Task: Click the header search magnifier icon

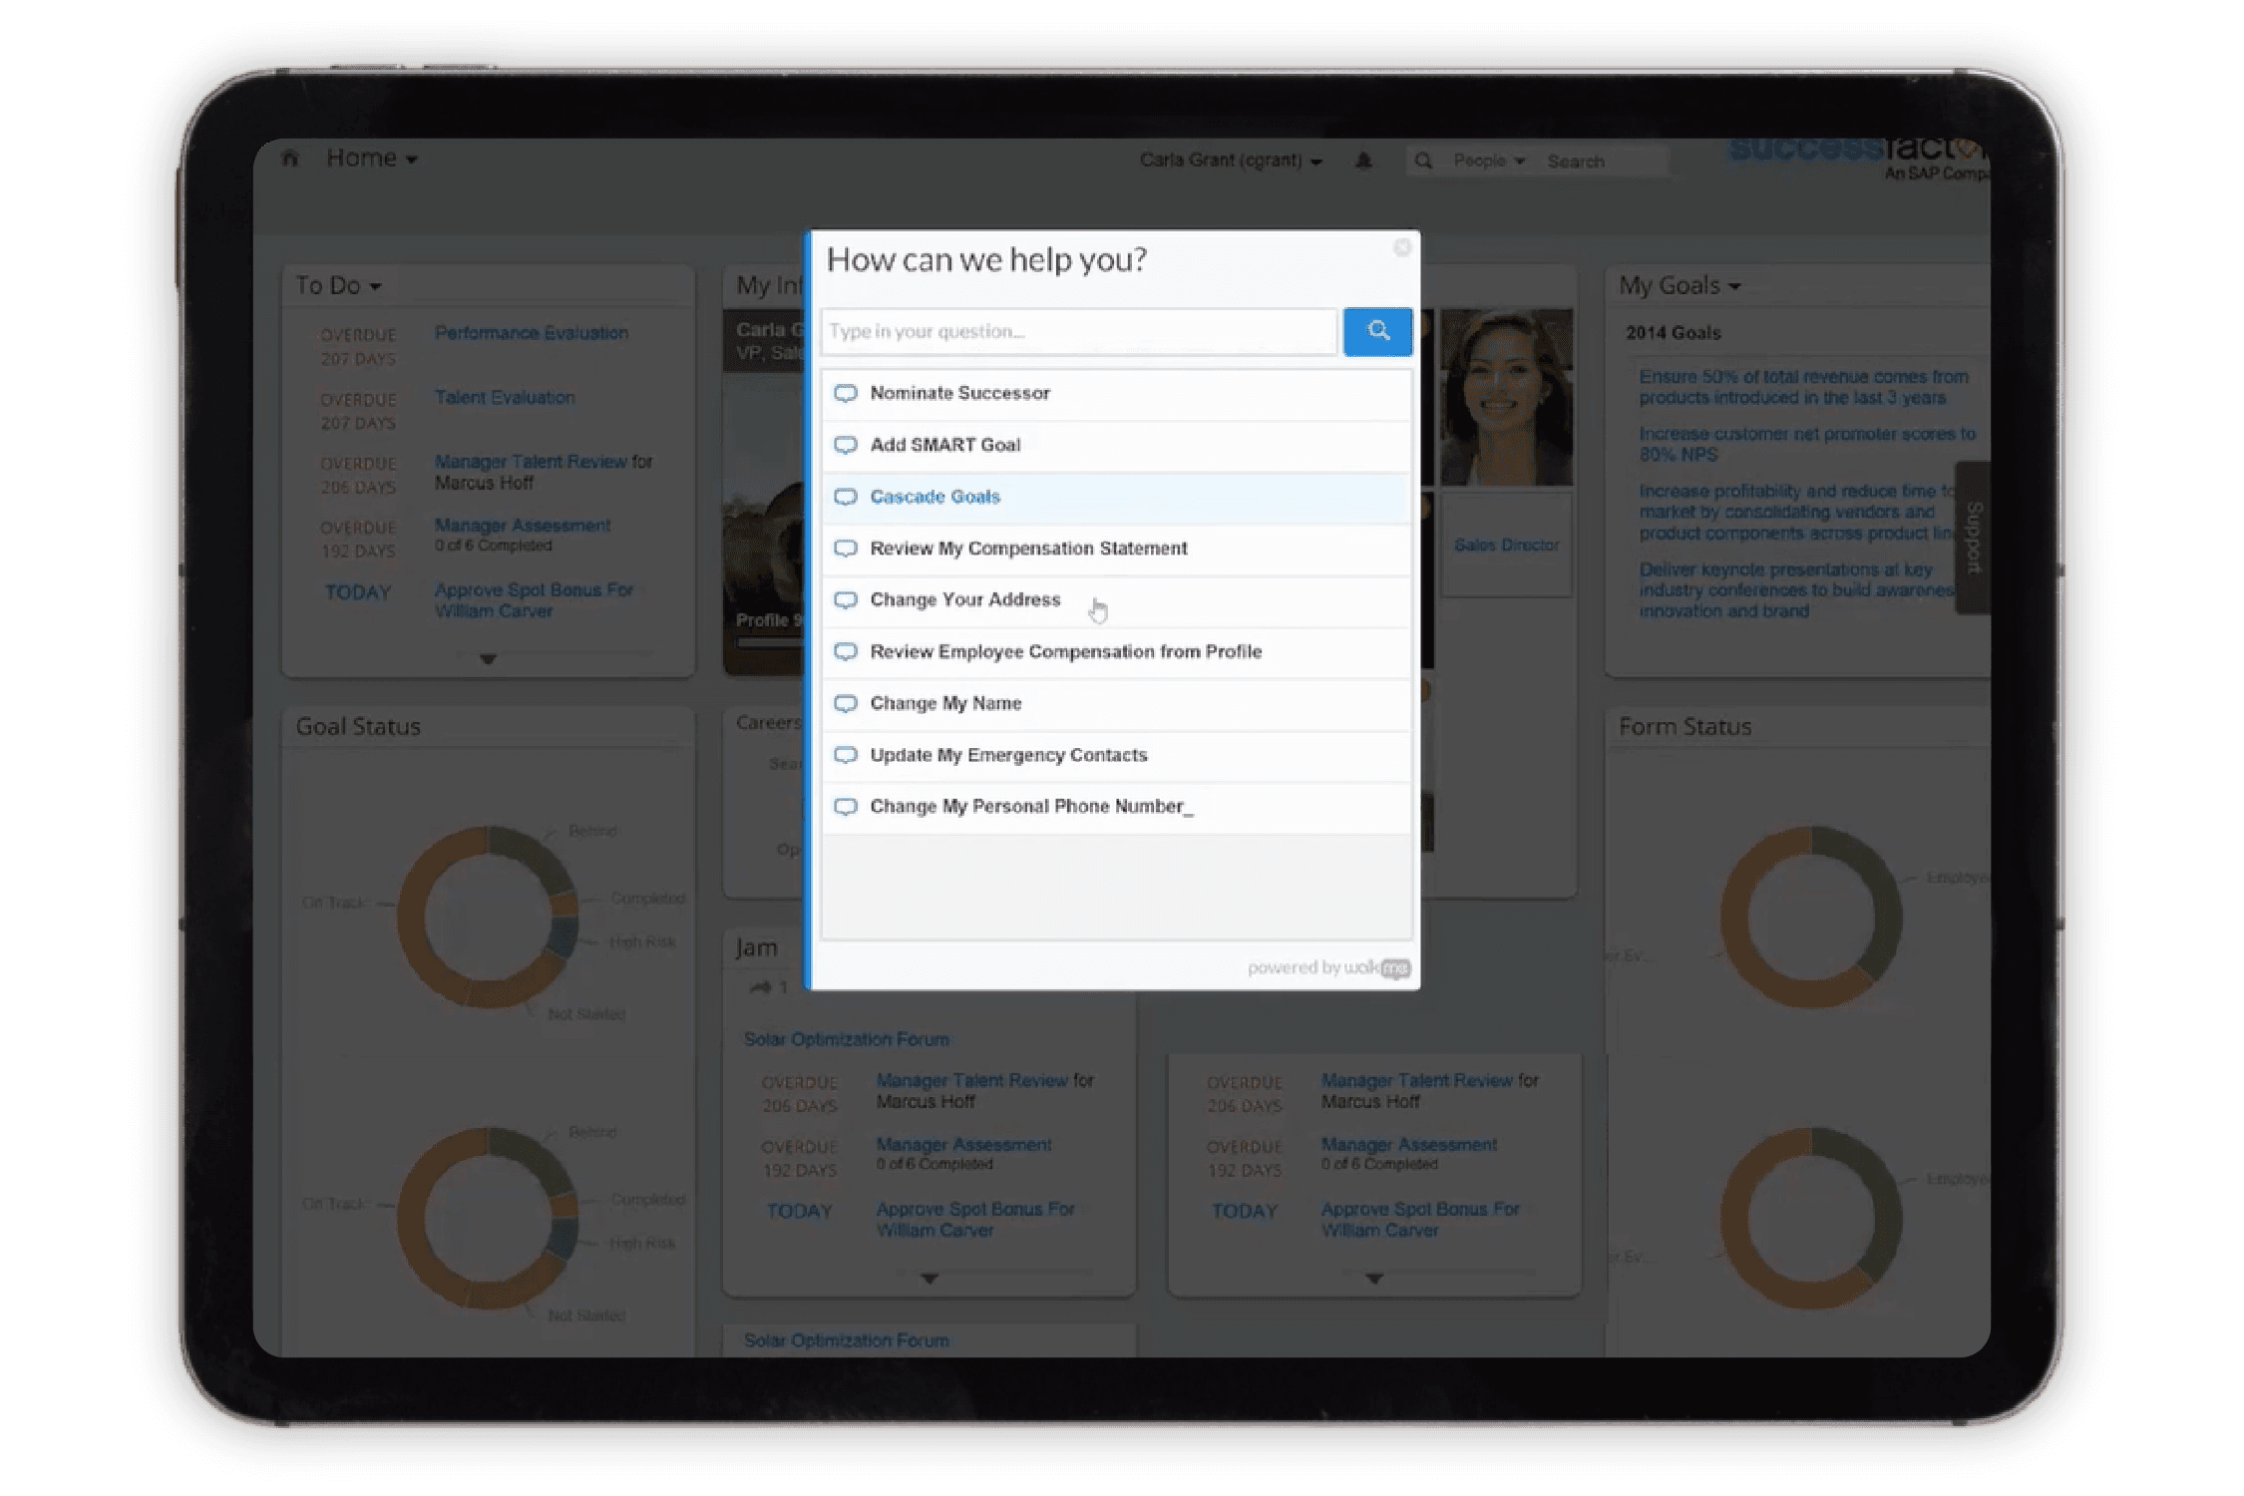Action: coord(1423,161)
